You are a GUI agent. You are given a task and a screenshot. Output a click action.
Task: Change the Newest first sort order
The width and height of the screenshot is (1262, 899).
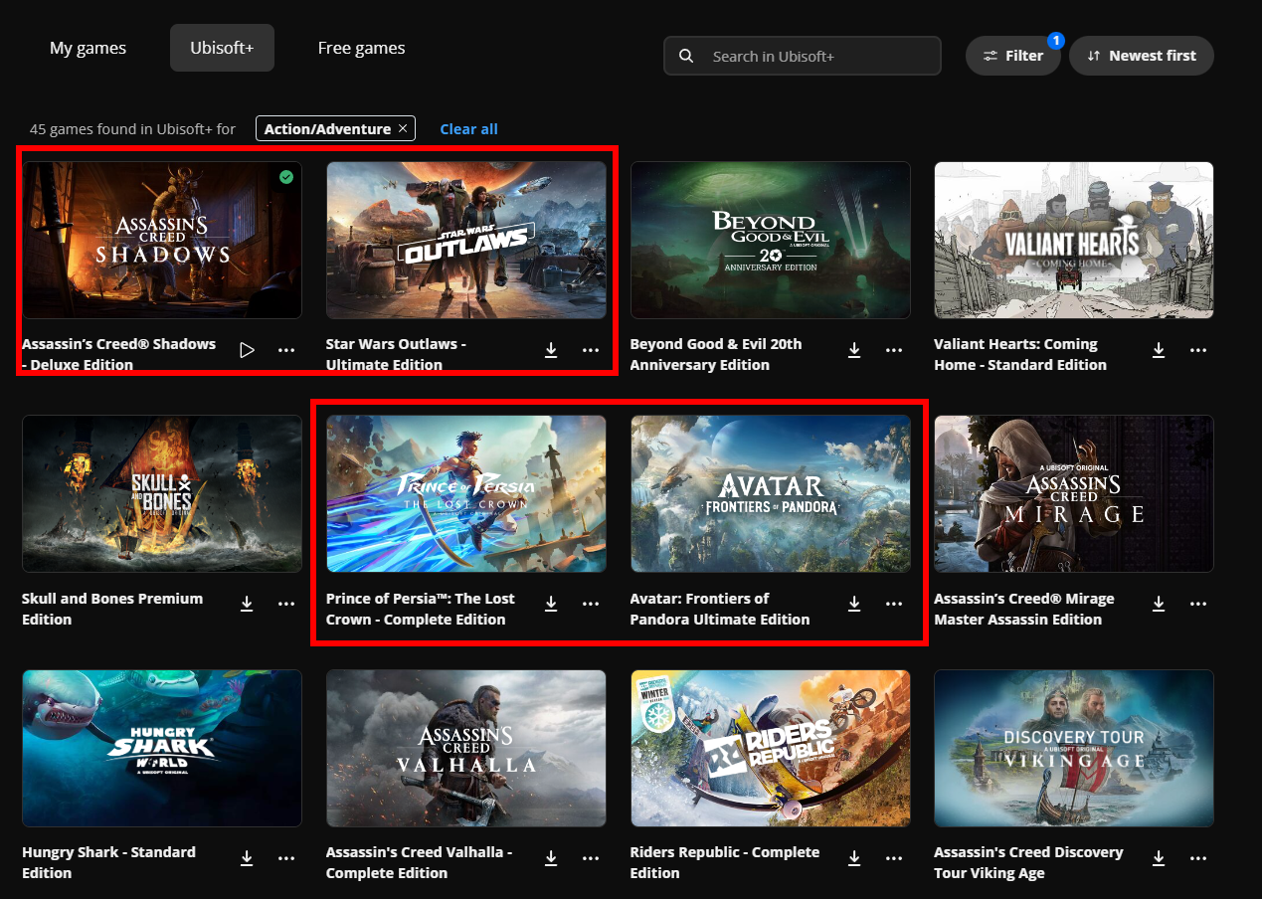[1142, 56]
